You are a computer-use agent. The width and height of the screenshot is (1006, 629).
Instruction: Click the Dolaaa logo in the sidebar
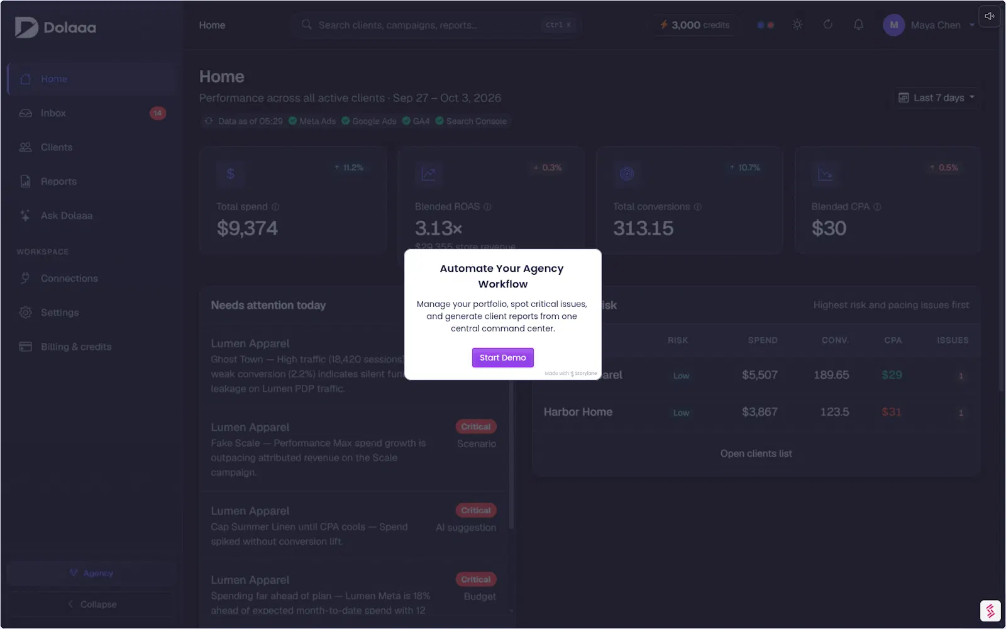55,27
